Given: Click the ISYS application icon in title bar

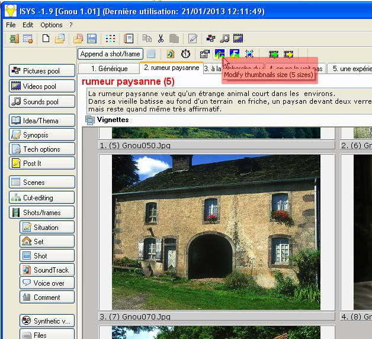Looking at the screenshot, I should pos(11,11).
